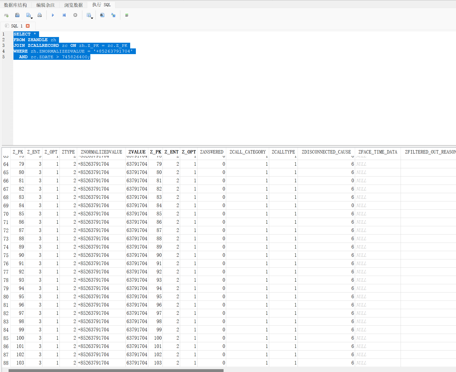Select result row header 88
This screenshot has height=372, width=456.
[x=6, y=363]
